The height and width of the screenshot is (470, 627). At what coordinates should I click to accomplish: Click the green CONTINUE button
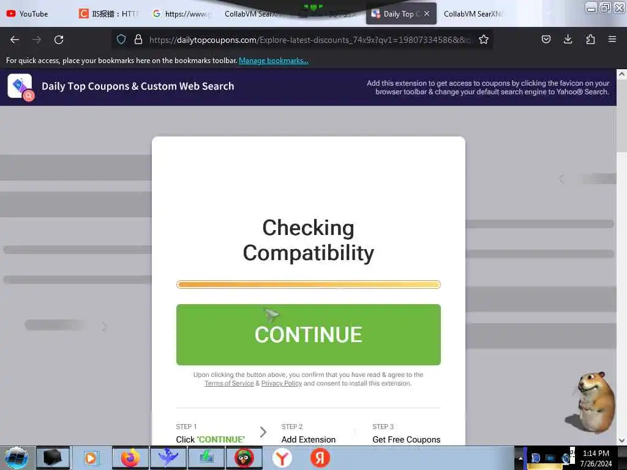click(309, 335)
